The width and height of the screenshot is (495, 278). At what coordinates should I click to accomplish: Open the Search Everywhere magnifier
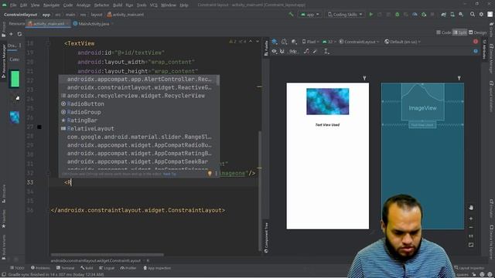[473, 15]
